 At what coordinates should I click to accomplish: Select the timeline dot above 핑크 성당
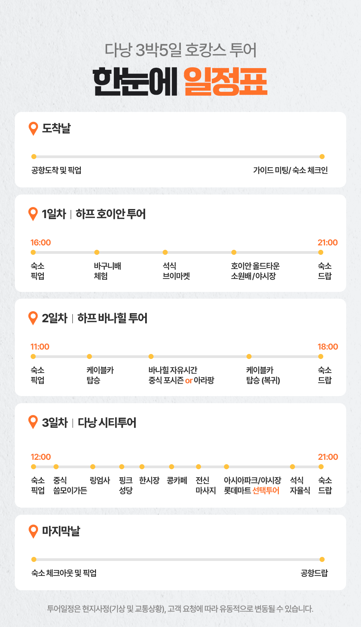click(x=122, y=467)
